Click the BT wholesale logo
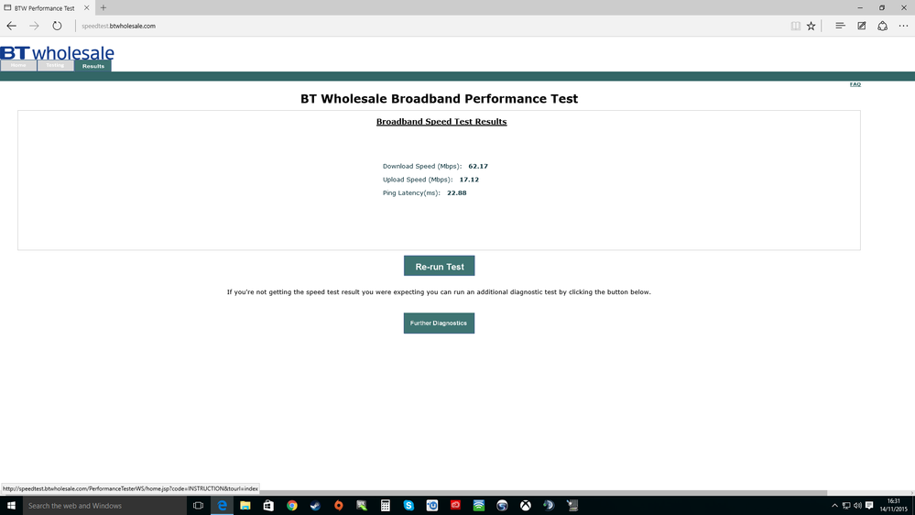 coord(57,52)
